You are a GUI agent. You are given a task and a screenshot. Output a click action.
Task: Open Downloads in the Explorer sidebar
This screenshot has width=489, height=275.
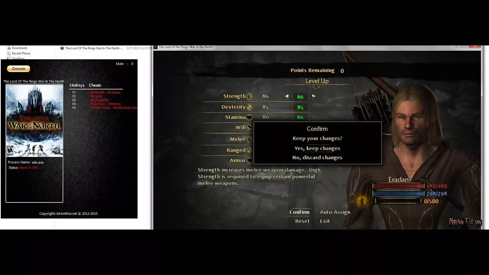19,48
